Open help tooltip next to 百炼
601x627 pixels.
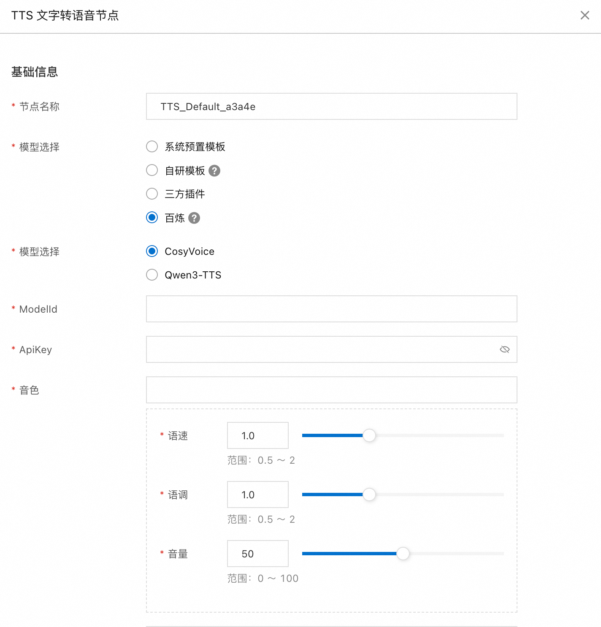194,218
